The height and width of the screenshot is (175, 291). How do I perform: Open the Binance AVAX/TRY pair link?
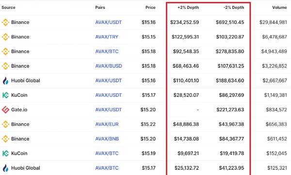pyautogui.click(x=107, y=37)
